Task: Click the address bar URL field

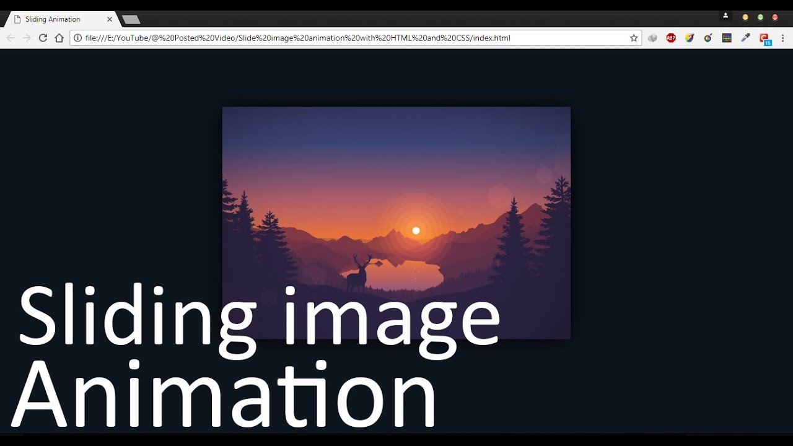Action: point(356,38)
